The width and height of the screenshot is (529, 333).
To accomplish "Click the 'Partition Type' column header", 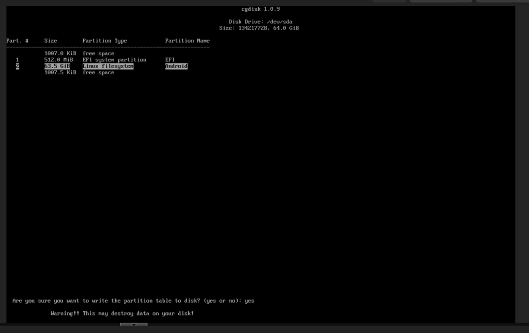I will [x=104, y=41].
